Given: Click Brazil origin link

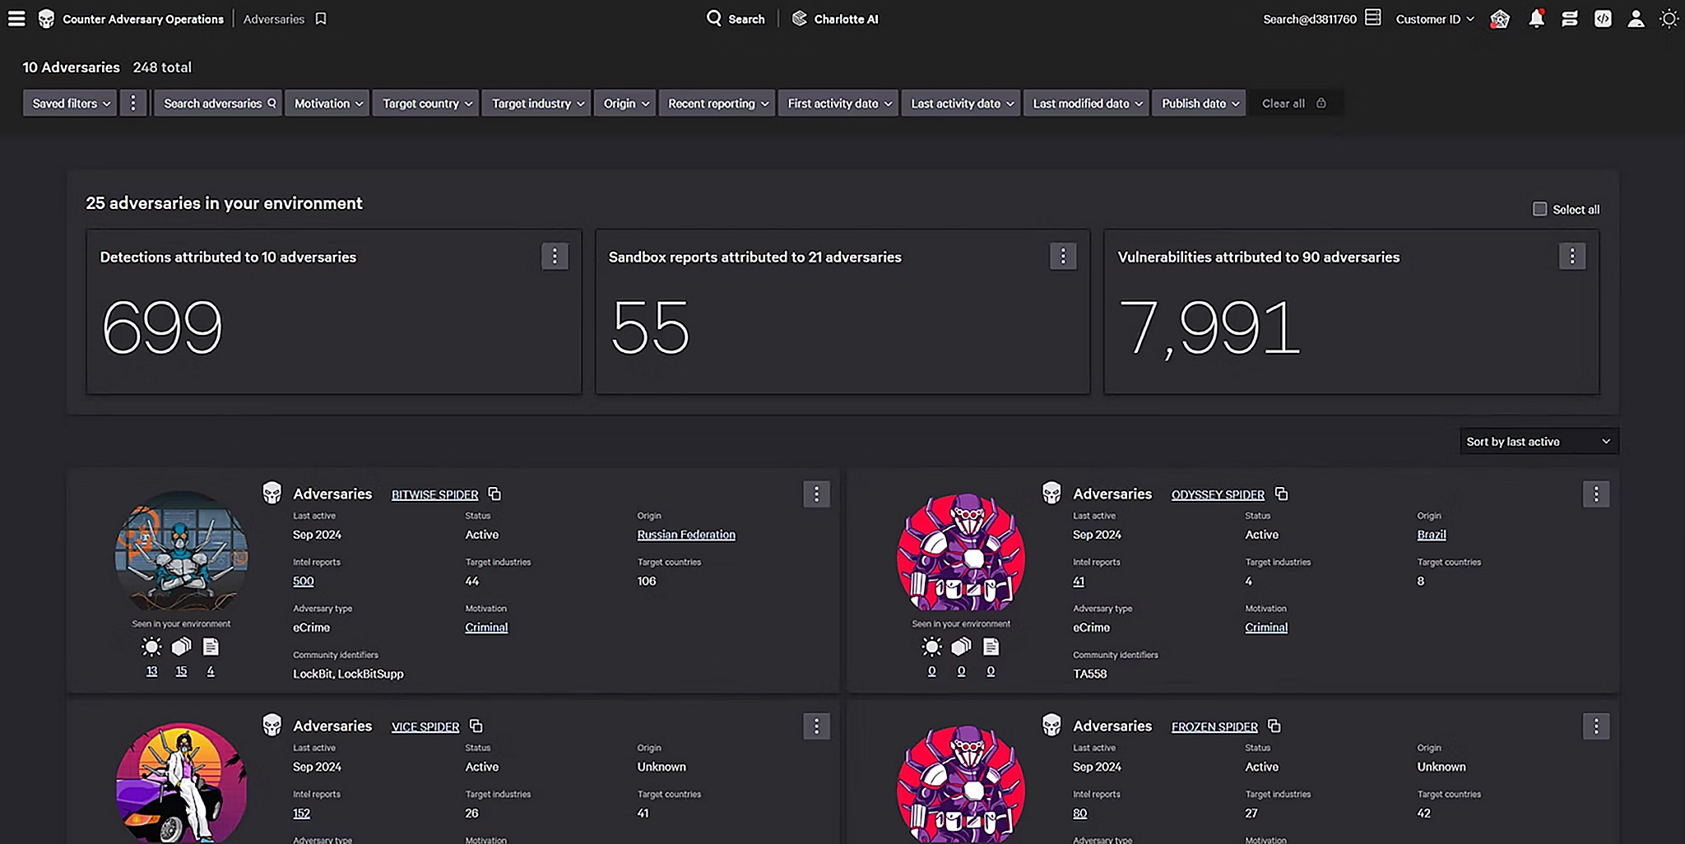Looking at the screenshot, I should click(1432, 535).
